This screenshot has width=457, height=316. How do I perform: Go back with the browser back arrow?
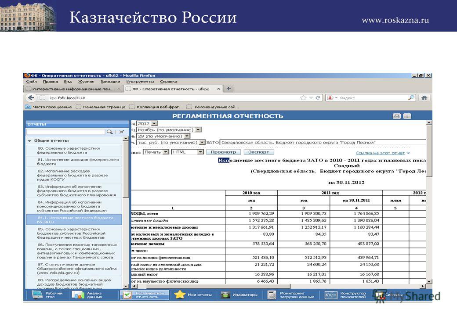tap(31, 98)
